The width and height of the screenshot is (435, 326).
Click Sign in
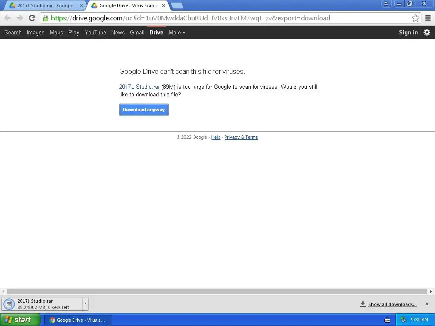[x=408, y=32]
